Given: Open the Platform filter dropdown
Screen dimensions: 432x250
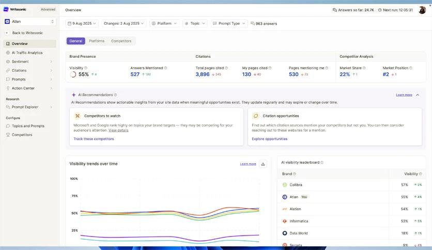Looking at the screenshot, I should [164, 23].
